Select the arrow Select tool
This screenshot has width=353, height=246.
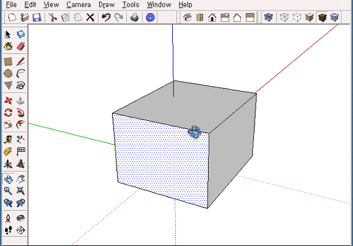pyautogui.click(x=8, y=34)
